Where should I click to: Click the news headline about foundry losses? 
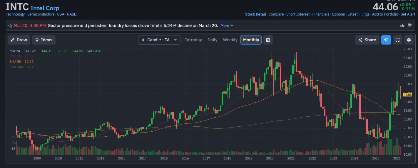133,26
